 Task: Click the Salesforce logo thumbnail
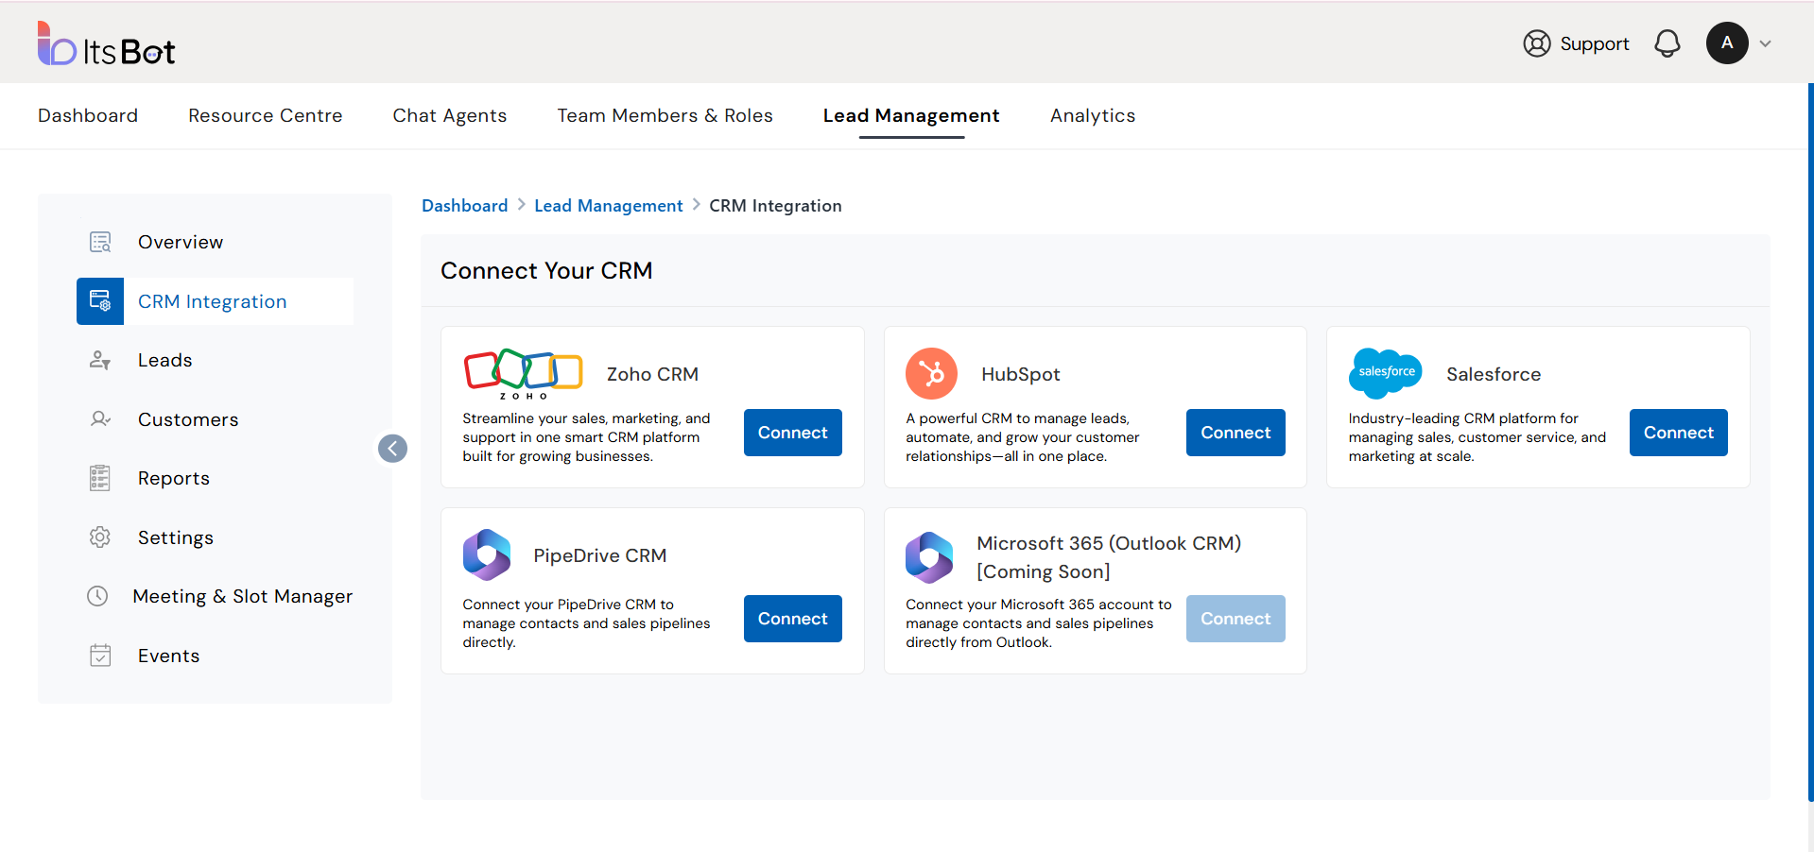click(1386, 373)
